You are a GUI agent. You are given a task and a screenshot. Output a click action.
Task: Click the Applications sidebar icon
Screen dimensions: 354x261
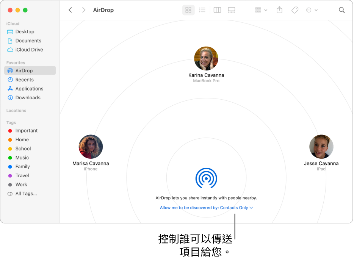(10, 89)
